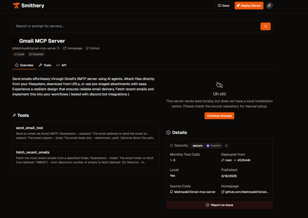Click the info icon next to Invariant

[226, 146]
